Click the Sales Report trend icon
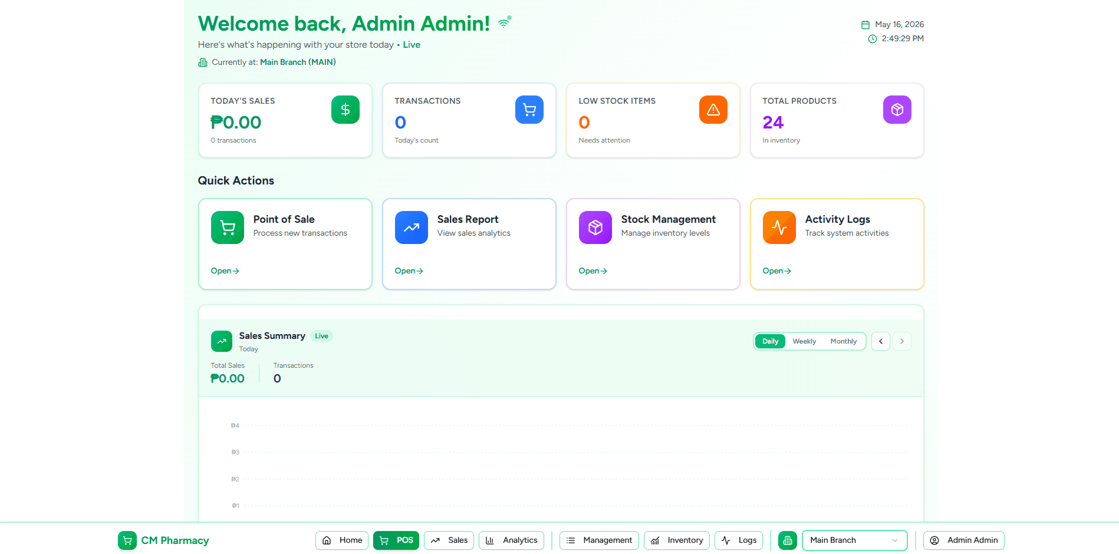The width and height of the screenshot is (1119, 554). 412,227
